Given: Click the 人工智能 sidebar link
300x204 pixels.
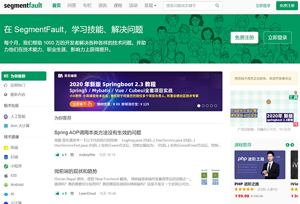Looking at the screenshot, I should pyautogui.click(x=18, y=116).
